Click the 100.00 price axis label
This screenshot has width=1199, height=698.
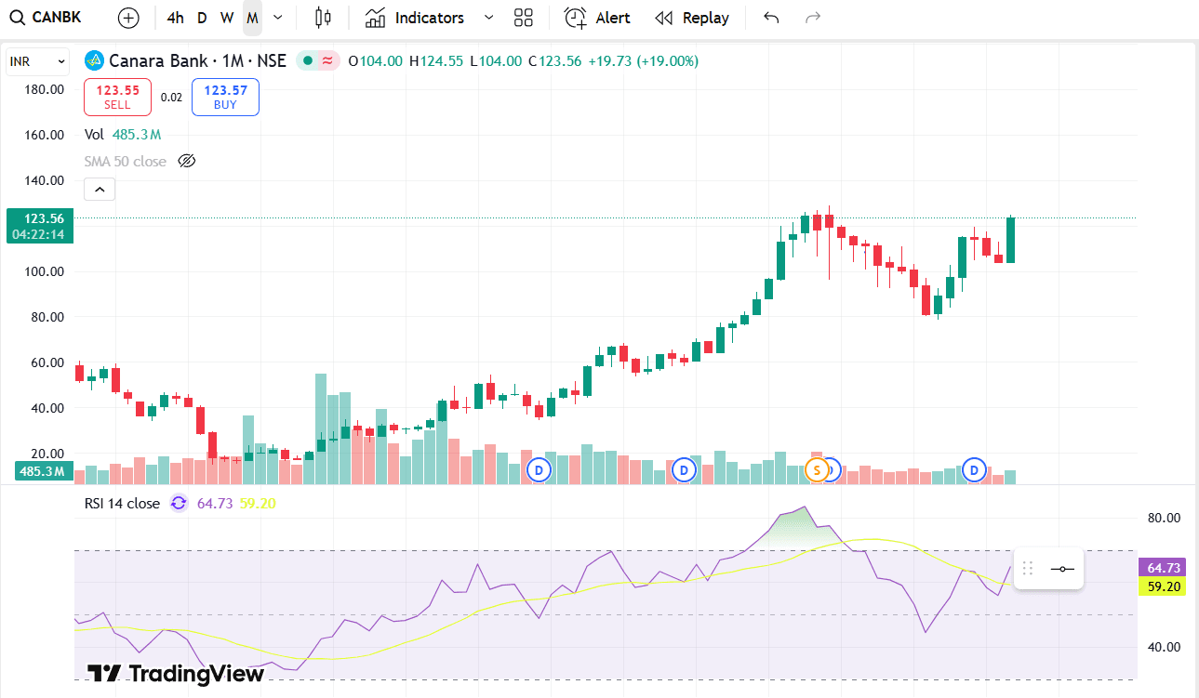coord(44,271)
